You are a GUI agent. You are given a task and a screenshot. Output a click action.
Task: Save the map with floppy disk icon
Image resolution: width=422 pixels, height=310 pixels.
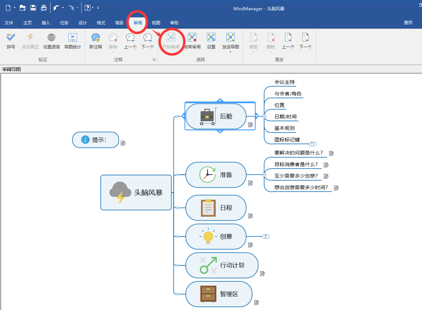[33, 8]
